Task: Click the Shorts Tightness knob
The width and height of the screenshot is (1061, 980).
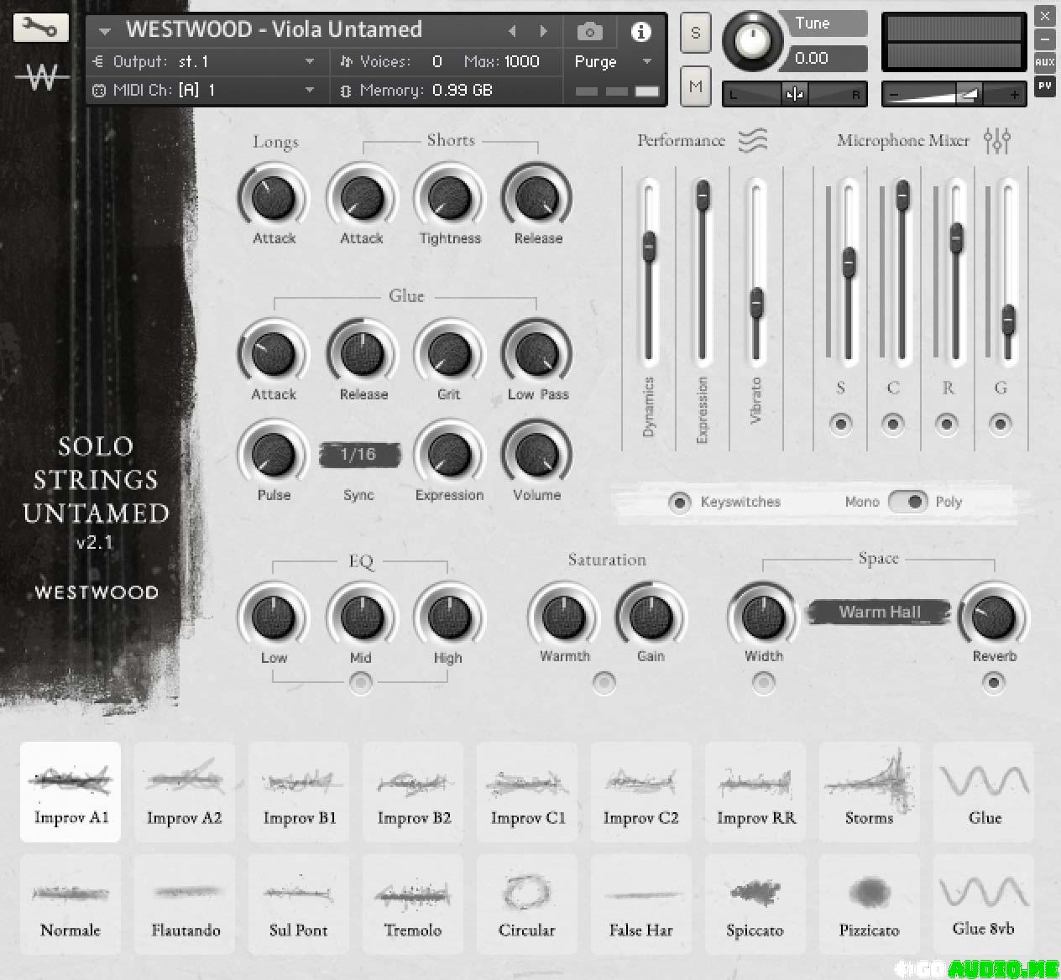Action: (450, 198)
